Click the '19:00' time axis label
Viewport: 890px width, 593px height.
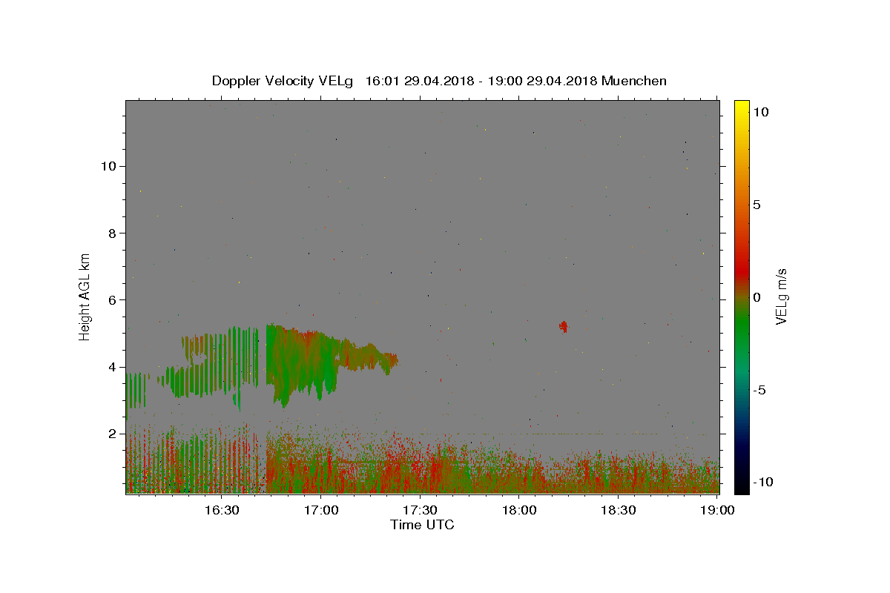tap(717, 510)
